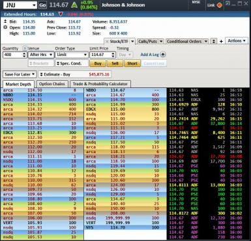The width and height of the screenshot is (251, 241).
Task: Click the red down arrow extended hours icon
Action: pyautogui.click(x=61, y=14)
